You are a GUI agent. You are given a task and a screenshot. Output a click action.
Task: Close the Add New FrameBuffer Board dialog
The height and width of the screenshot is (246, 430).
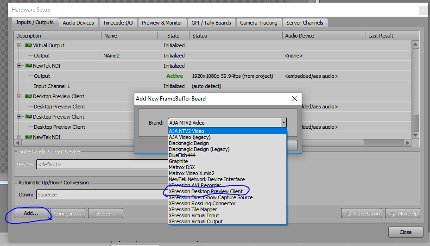tap(295, 99)
